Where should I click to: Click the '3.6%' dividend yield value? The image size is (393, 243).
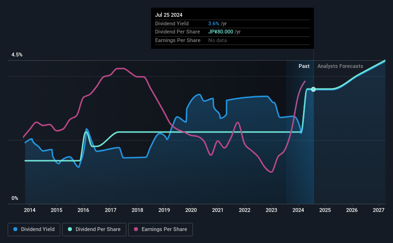213,23
